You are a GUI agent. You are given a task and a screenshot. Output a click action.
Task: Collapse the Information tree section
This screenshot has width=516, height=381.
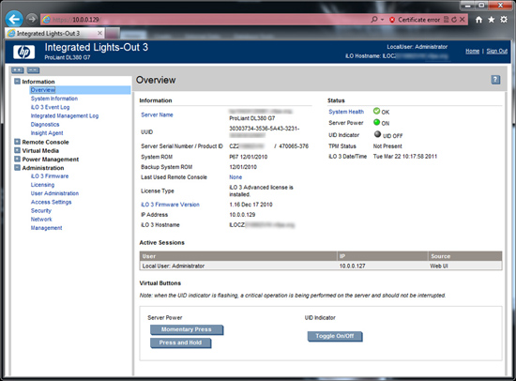(x=17, y=81)
